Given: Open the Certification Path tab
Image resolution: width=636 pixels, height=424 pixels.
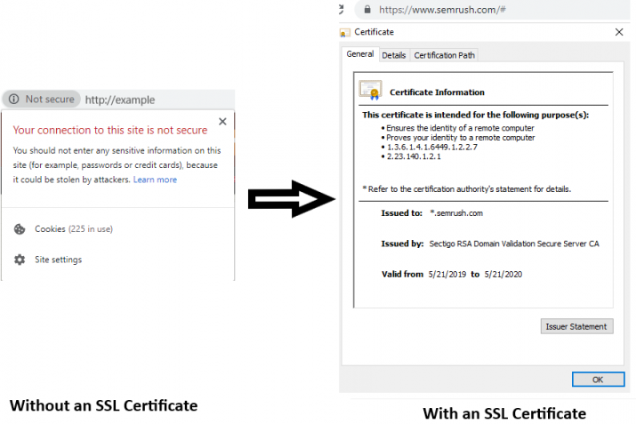Looking at the screenshot, I should point(444,55).
